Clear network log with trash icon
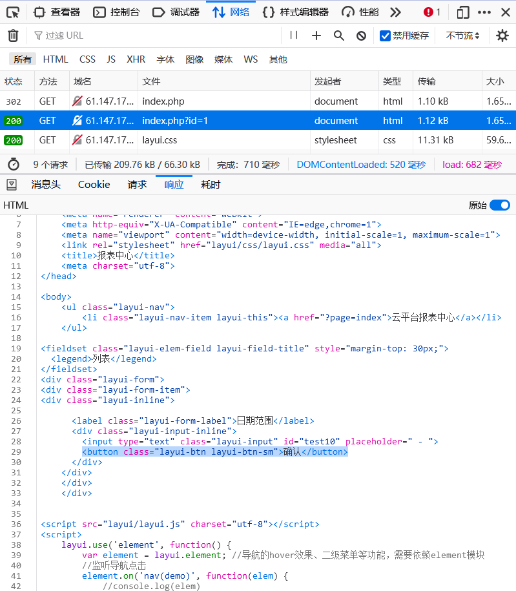 13,36
